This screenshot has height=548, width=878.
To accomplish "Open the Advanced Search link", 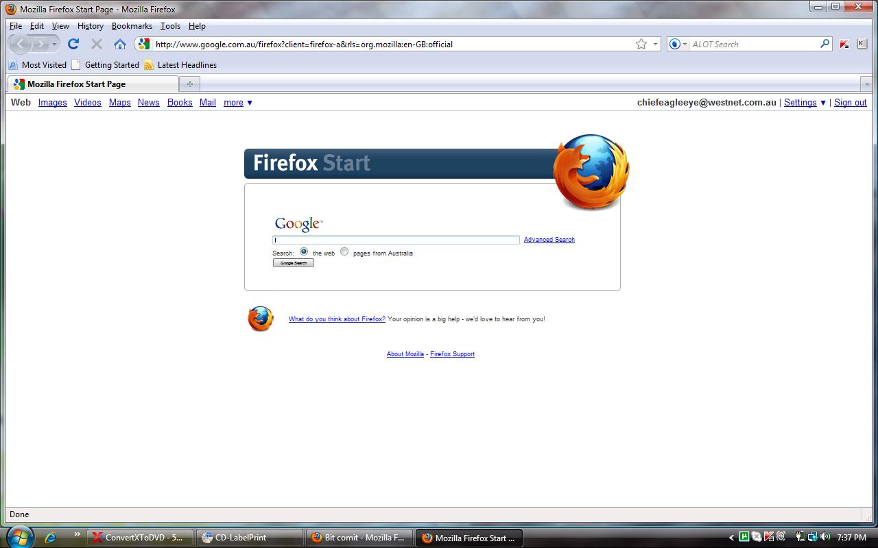I will pyautogui.click(x=549, y=240).
